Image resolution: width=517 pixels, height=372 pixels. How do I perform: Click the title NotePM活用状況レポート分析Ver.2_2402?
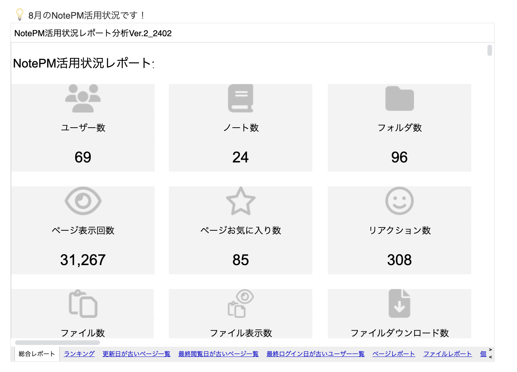click(x=93, y=33)
